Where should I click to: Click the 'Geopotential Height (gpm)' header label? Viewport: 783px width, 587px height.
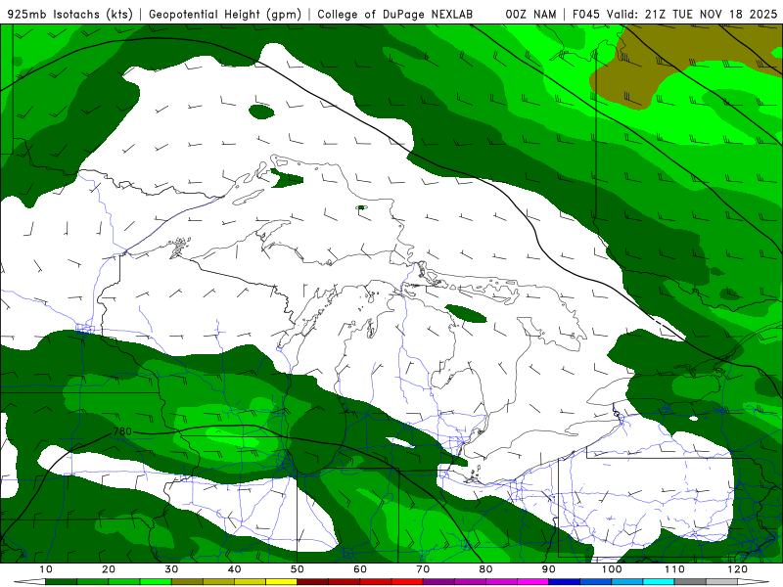point(225,14)
